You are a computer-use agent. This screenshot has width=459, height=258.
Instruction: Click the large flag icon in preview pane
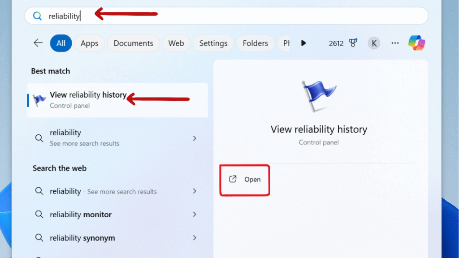coord(319,96)
